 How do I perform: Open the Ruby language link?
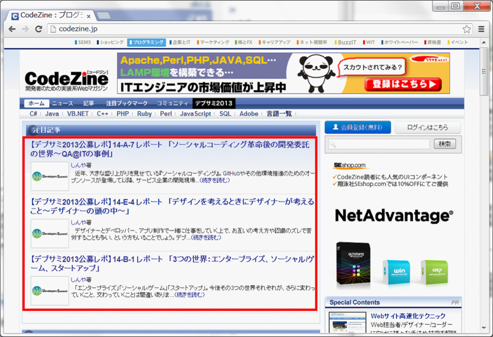click(144, 114)
